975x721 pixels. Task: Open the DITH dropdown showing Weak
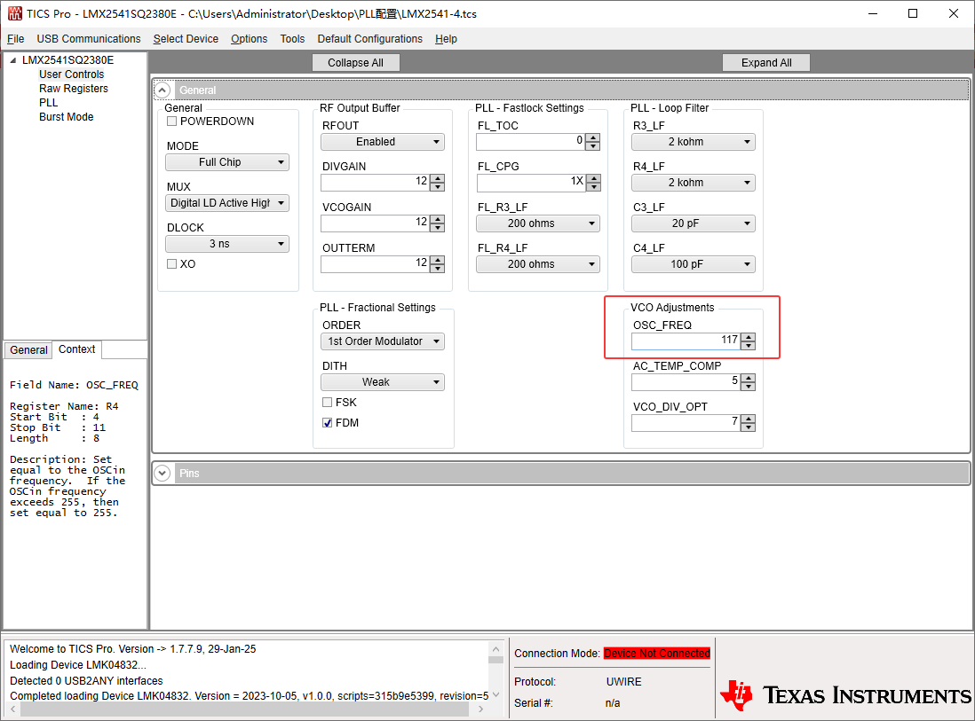coord(383,382)
